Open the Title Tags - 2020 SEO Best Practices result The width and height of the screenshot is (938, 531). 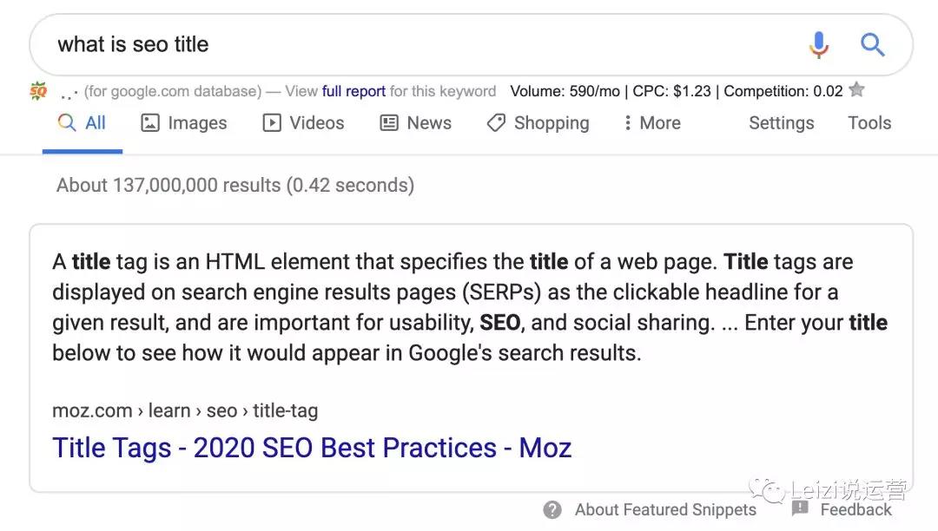click(x=312, y=448)
